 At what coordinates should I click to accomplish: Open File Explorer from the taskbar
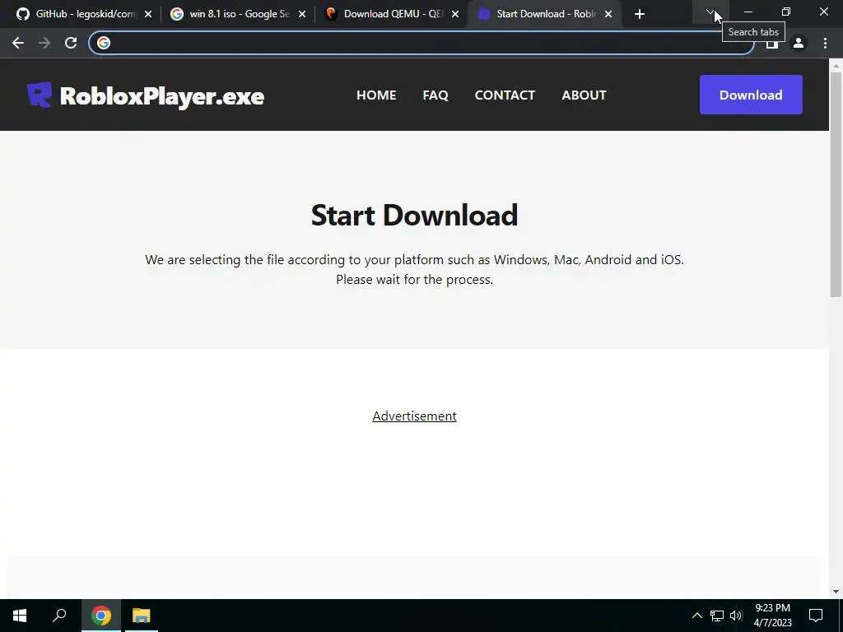point(142,616)
